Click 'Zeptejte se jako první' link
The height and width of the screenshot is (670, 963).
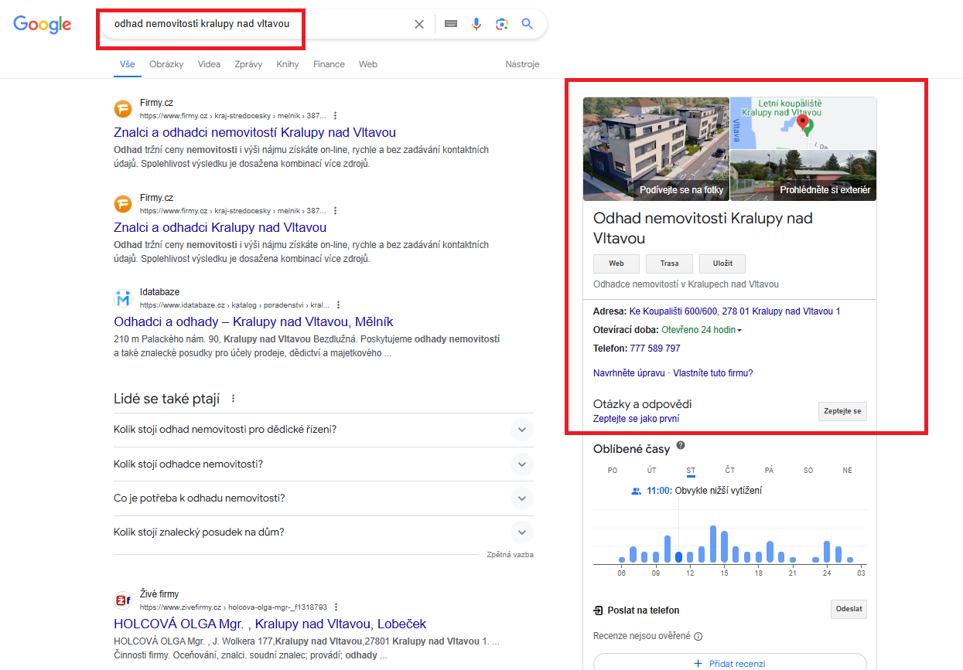[636, 419]
